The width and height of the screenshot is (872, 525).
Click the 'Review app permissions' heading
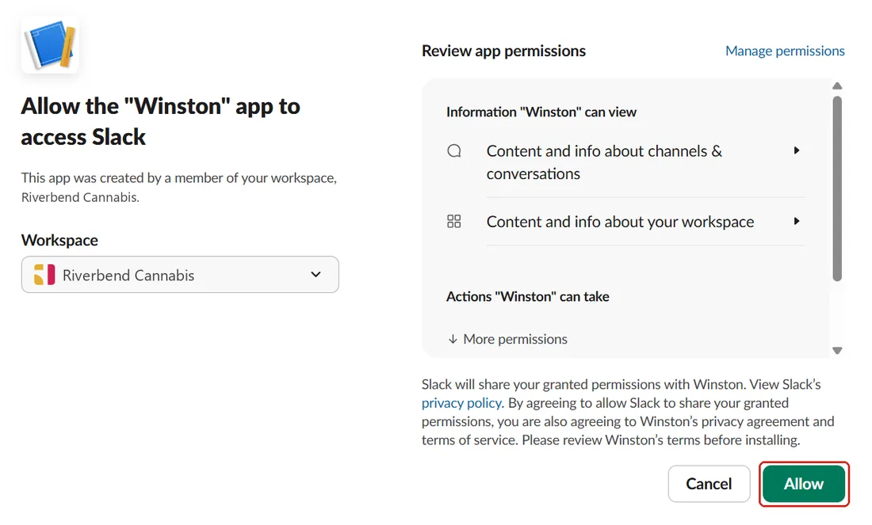click(x=503, y=51)
